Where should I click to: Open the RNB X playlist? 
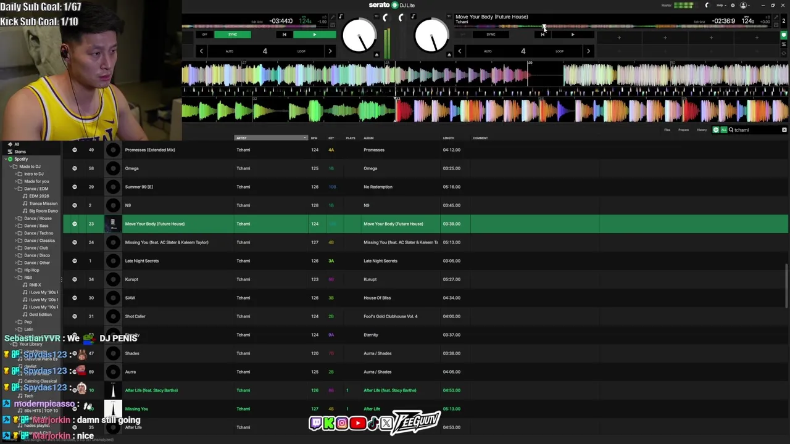click(x=35, y=285)
